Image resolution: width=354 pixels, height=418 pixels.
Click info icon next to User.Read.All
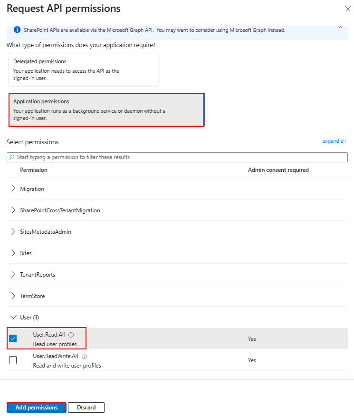(71, 335)
